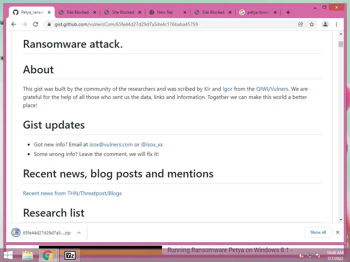350x262 pixels.
Task: View site info via the padlock icon
Action: pos(49,24)
